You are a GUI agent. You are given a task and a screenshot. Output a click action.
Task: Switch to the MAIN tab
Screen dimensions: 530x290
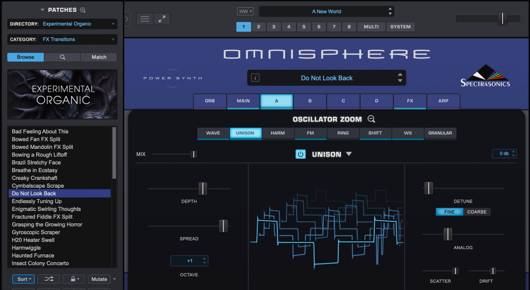[x=243, y=101]
